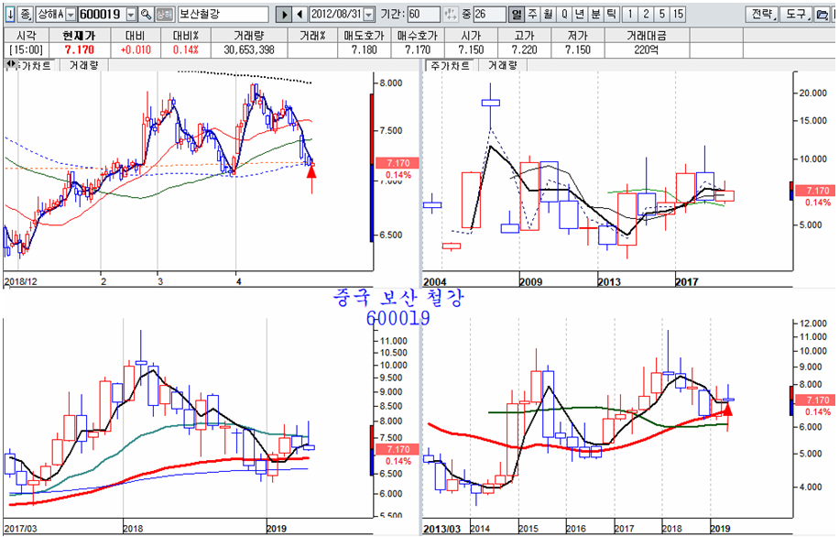The image size is (839, 537).
Task: Click the 7.170 price tag on bottom-right chart
Action: pyautogui.click(x=816, y=400)
